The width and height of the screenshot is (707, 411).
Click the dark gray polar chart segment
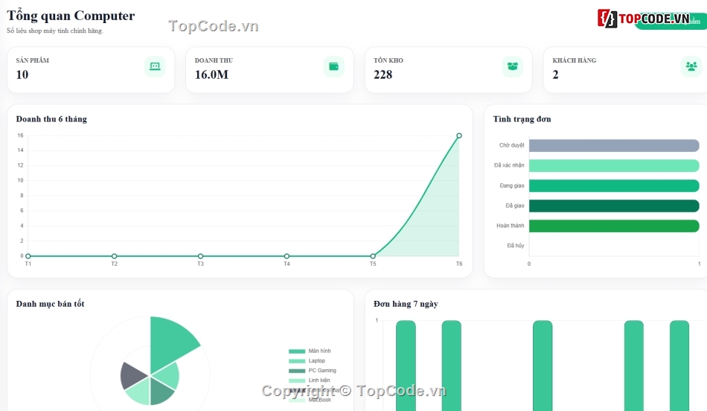click(133, 375)
